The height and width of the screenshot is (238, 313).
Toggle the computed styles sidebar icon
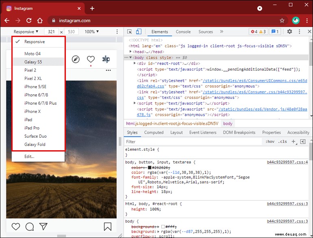303,142
